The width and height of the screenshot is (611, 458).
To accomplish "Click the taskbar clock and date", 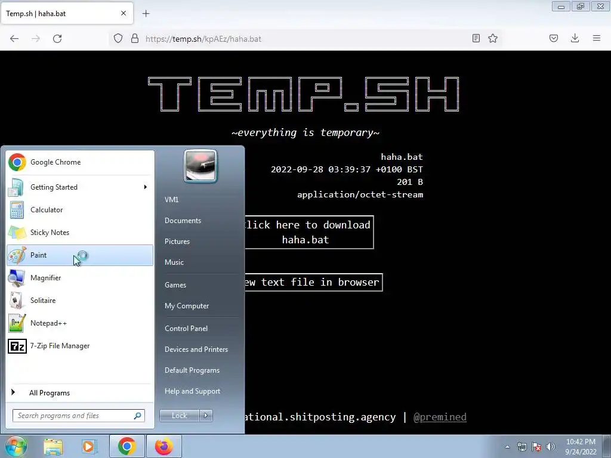I will (x=581, y=447).
